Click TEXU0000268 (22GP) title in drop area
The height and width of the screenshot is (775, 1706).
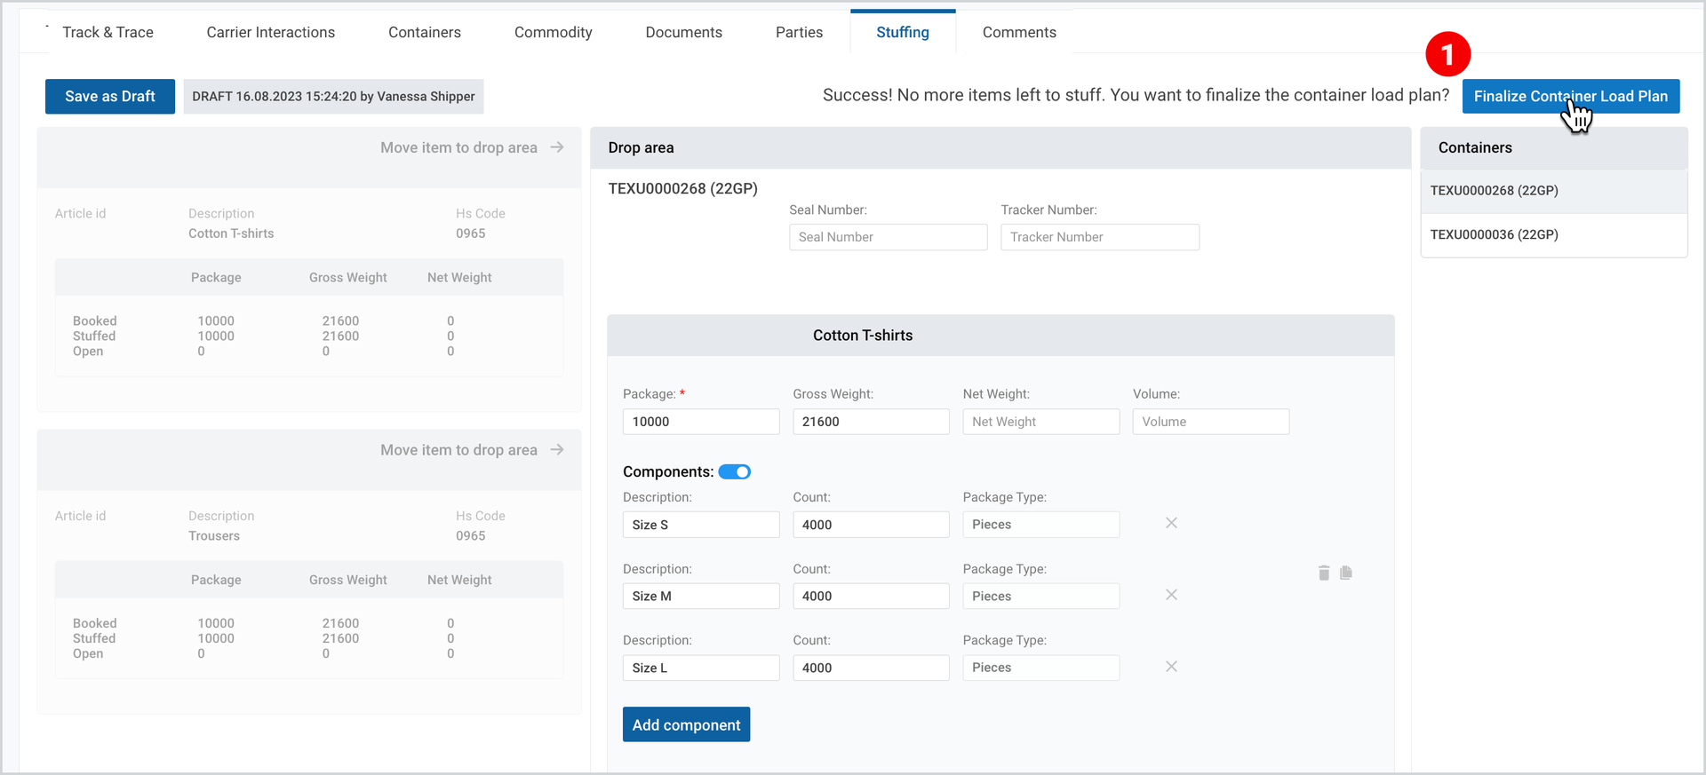coord(682,188)
